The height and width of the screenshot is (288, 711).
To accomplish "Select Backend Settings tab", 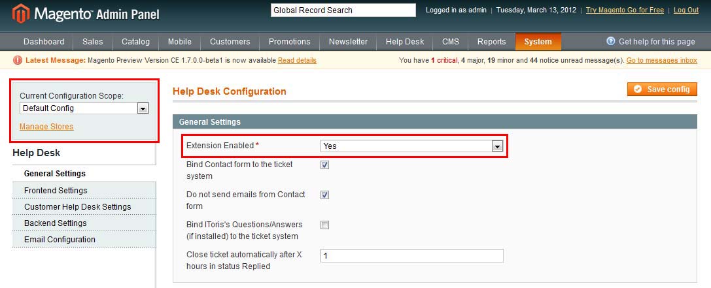I will pos(84,223).
